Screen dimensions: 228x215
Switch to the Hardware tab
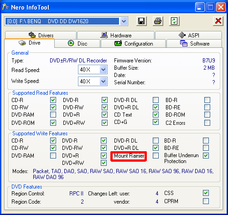(x=116, y=35)
